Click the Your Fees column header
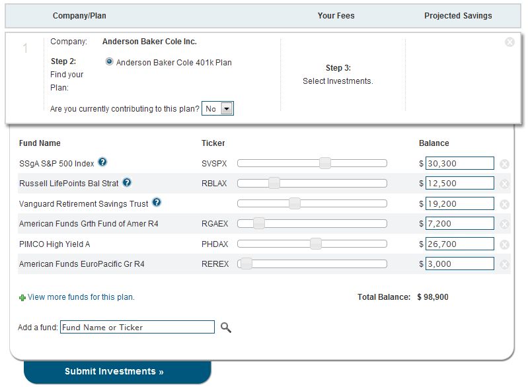Viewport: 528px width, 387px height. (336, 16)
